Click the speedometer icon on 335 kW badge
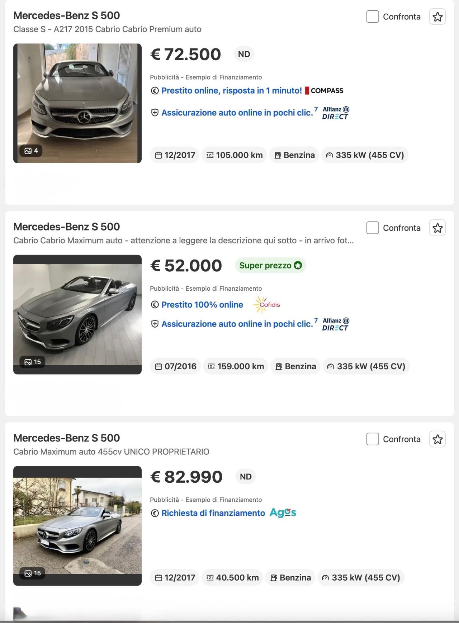The image size is (459, 623). (x=330, y=155)
